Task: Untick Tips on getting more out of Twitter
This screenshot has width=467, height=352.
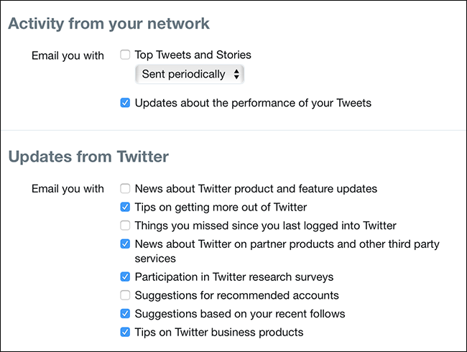Action: point(126,208)
